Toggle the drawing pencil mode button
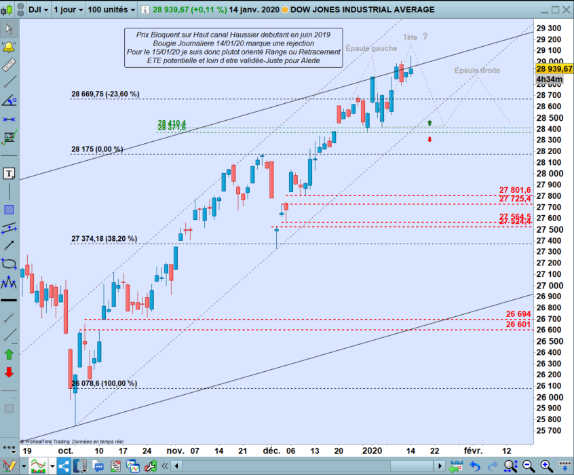The width and height of the screenshot is (574, 475). click(x=9, y=466)
